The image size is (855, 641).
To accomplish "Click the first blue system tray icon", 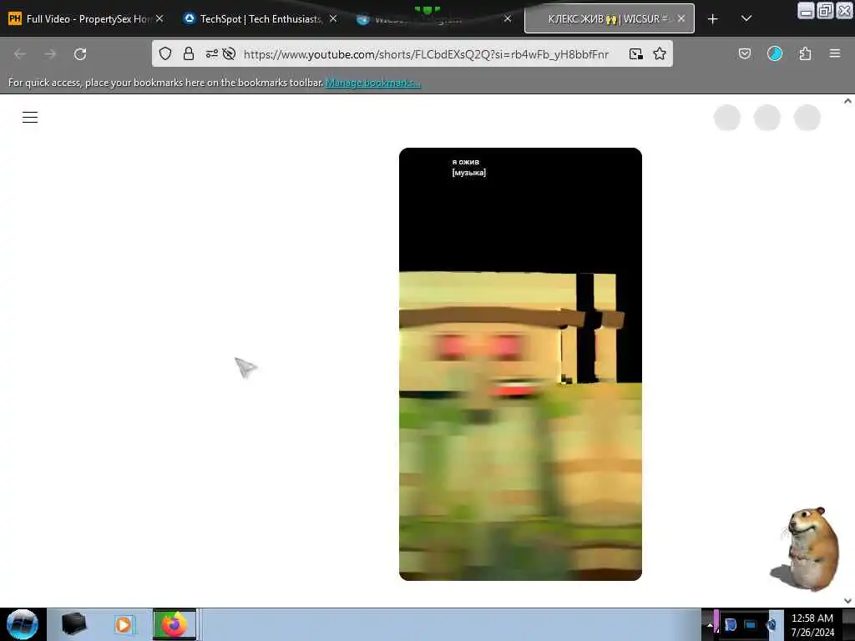I will tap(730, 624).
